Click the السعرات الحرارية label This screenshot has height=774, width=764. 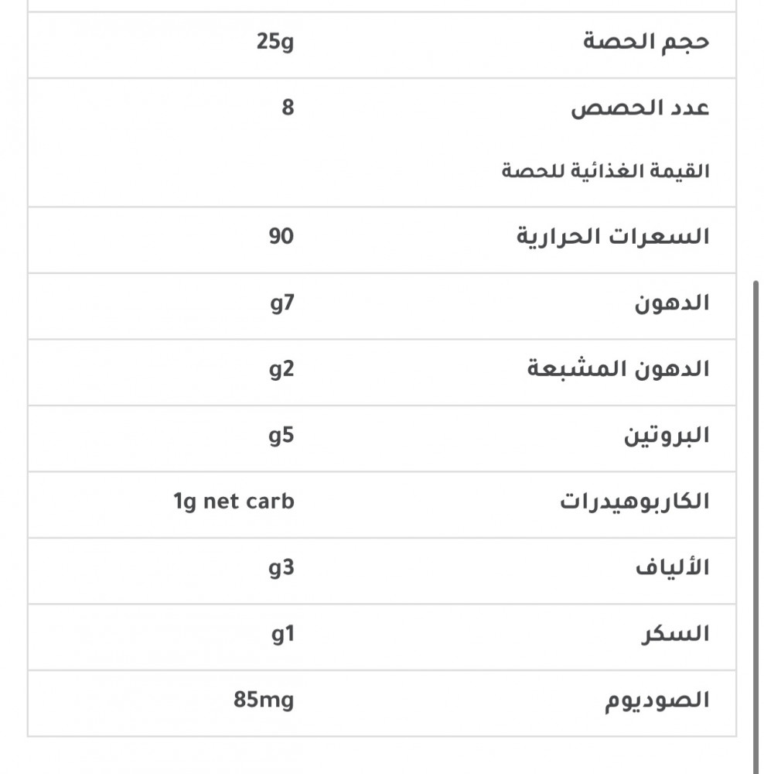(612, 237)
